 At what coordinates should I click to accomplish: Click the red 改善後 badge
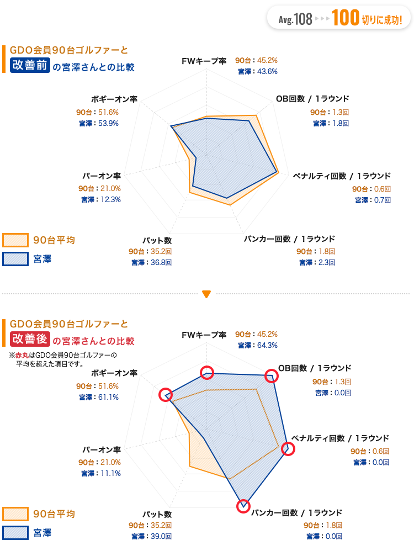point(30,339)
